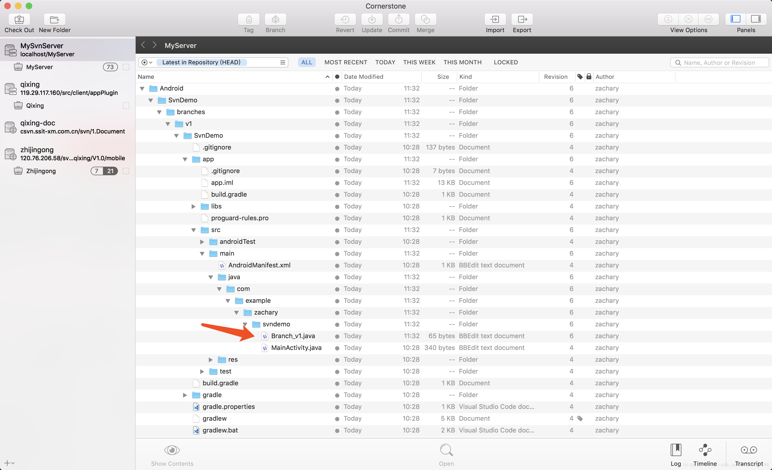
Task: Collapse the Android folder
Action: [x=142, y=89]
